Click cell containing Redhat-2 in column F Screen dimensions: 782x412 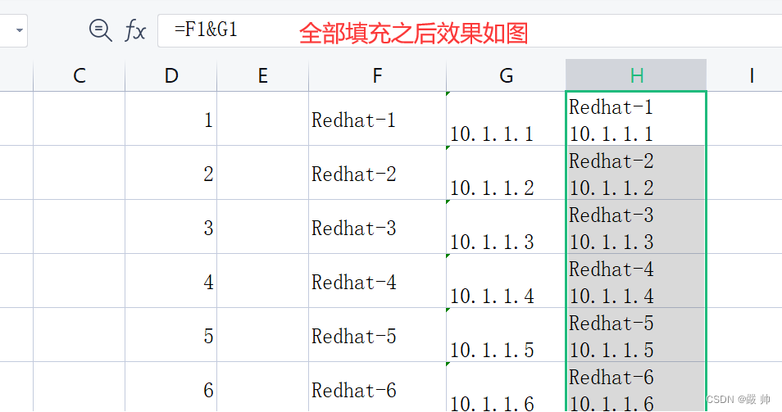click(x=378, y=173)
